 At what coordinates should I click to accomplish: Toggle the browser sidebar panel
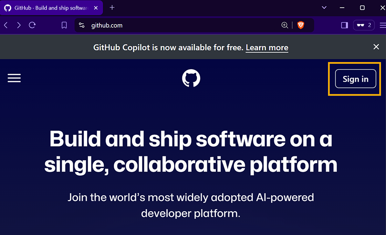344,25
